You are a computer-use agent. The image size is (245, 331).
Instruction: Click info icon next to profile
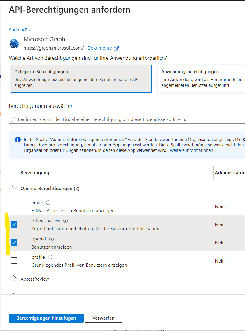[x=50, y=257]
